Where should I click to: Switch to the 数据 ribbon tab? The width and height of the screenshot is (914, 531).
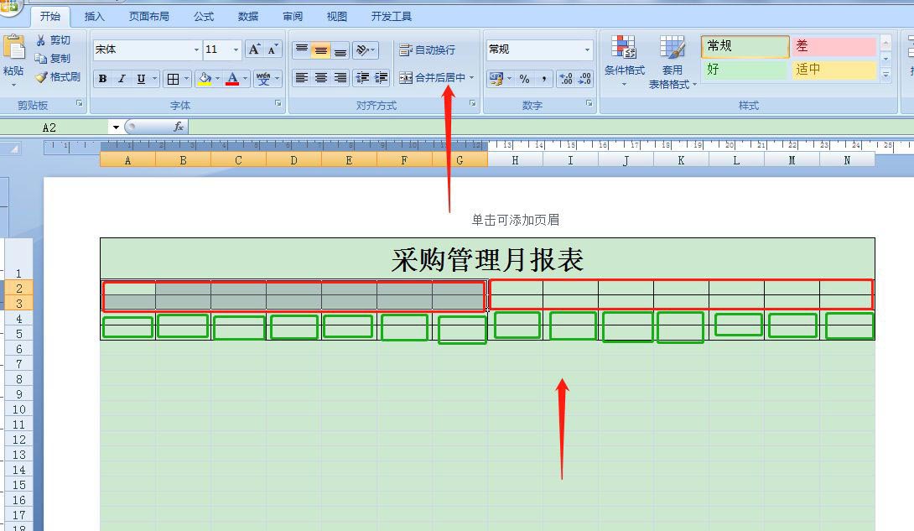pos(247,15)
